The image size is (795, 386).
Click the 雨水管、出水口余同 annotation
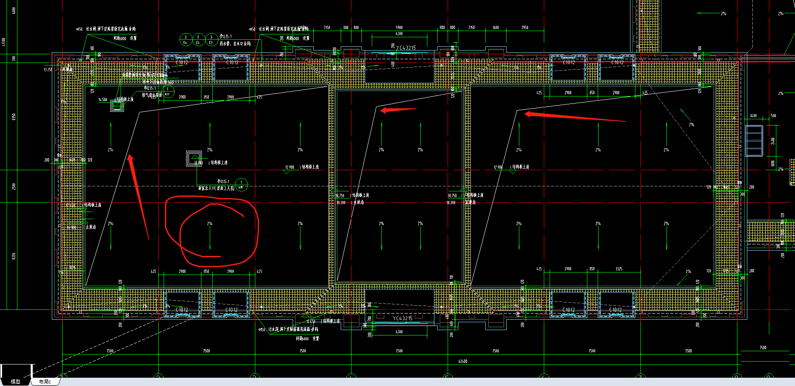pyautogui.click(x=235, y=43)
